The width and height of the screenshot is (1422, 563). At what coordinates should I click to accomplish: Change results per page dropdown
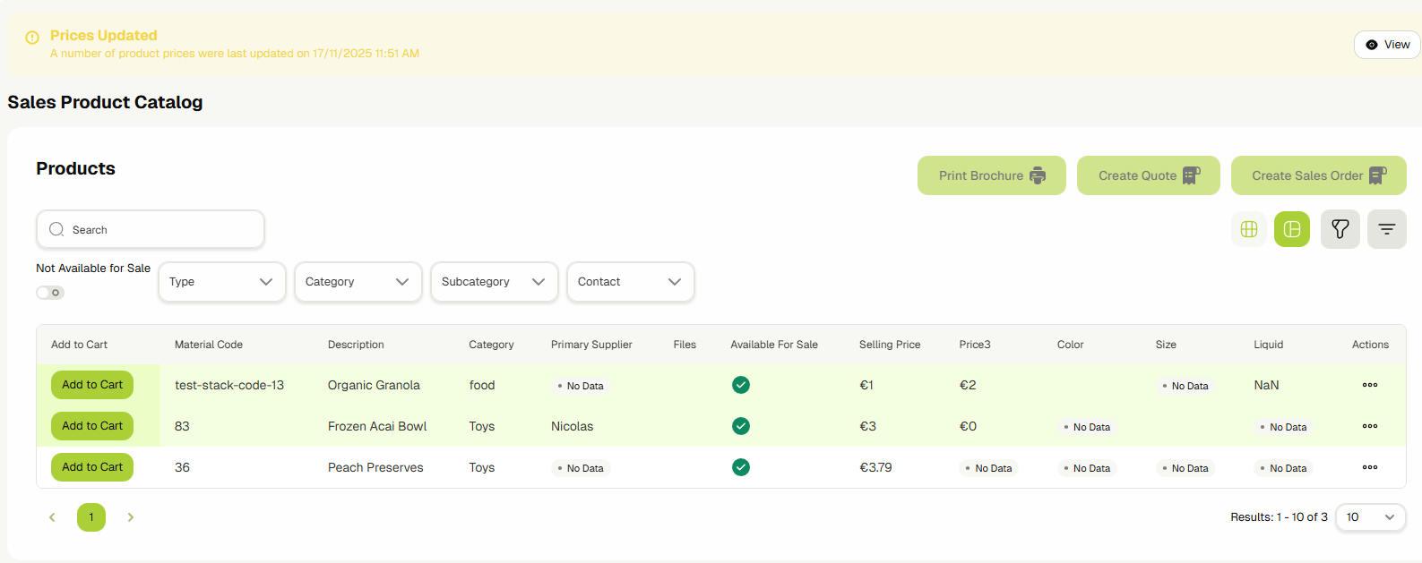pyautogui.click(x=1370, y=517)
